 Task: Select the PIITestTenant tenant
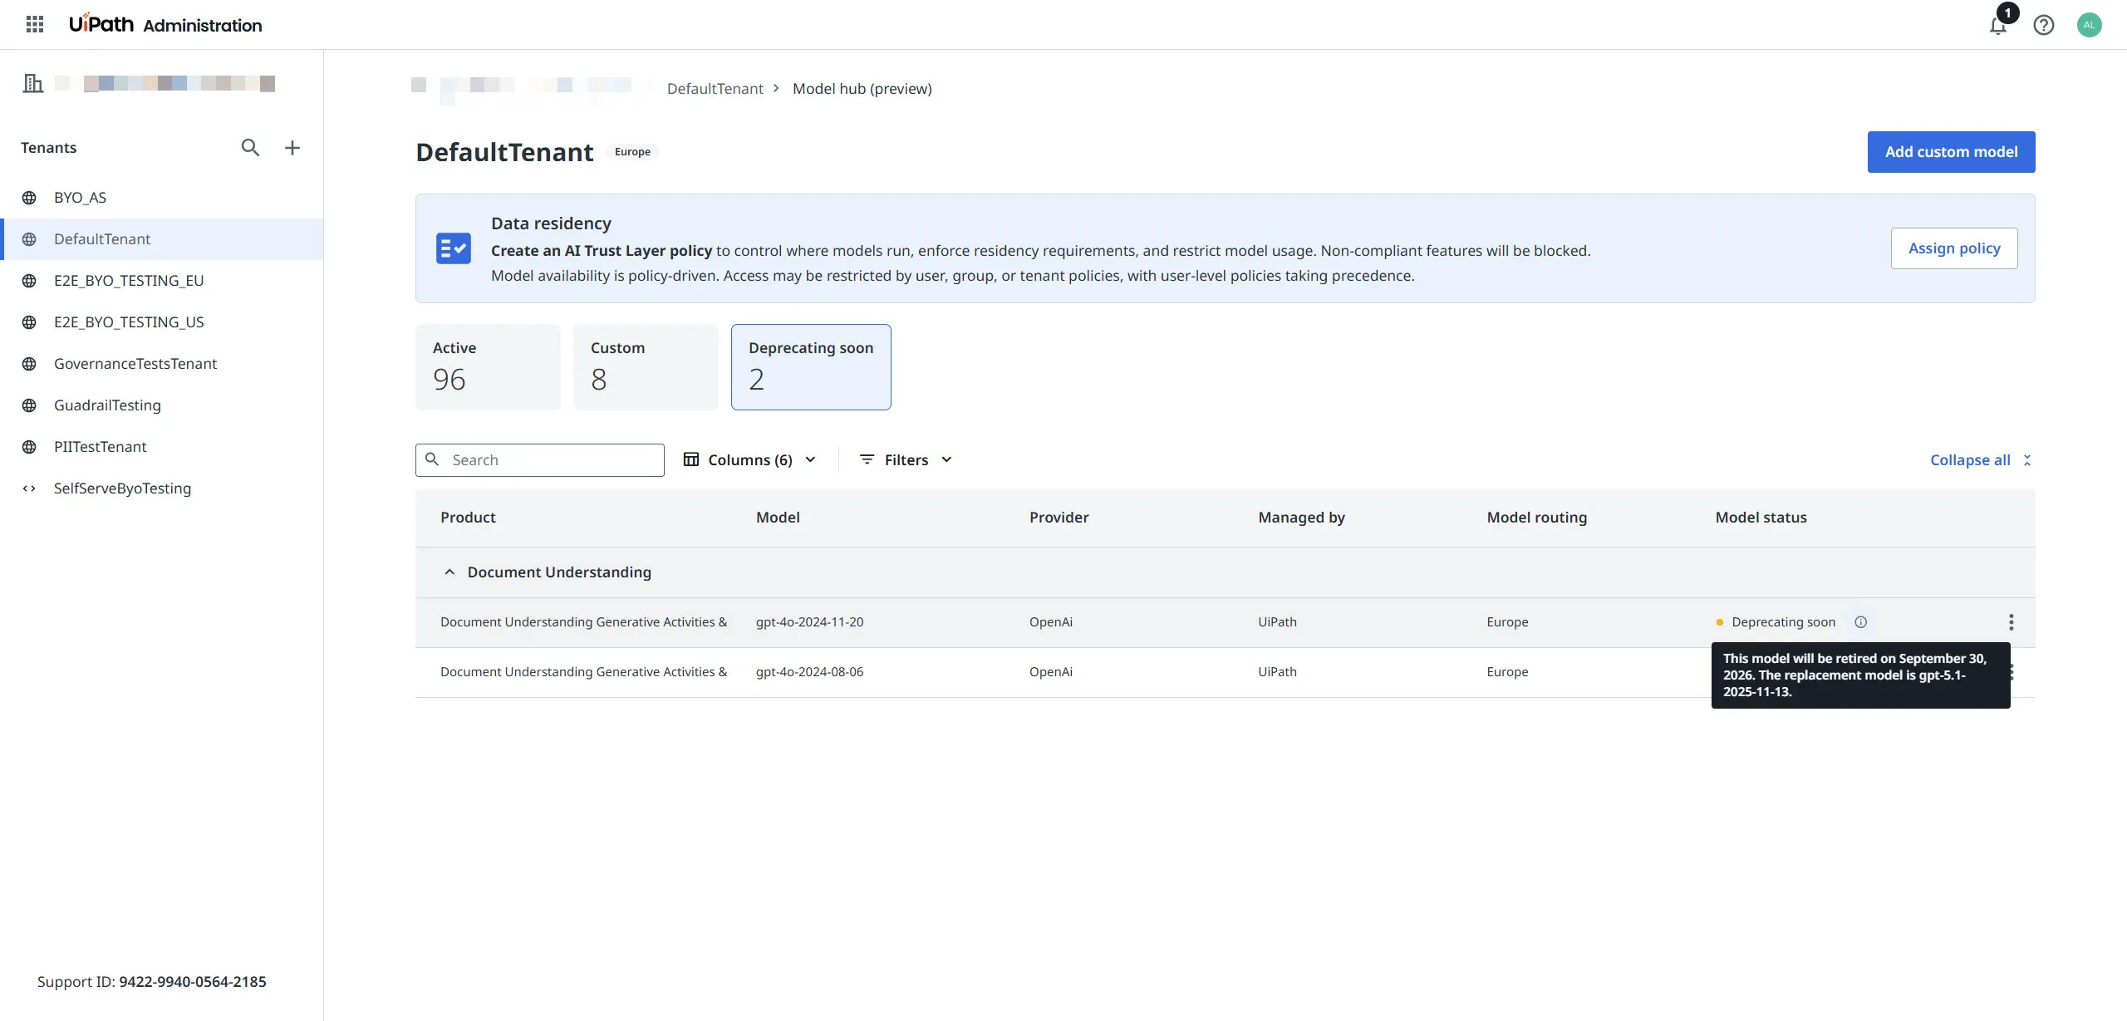coord(162,447)
